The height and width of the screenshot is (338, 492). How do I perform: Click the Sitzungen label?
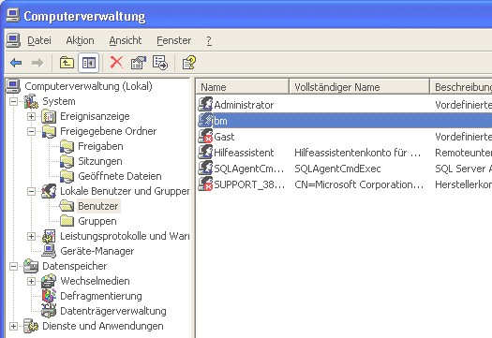(100, 161)
